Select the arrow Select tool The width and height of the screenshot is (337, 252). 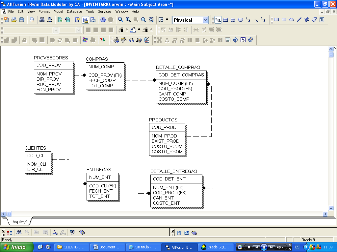(x=218, y=20)
